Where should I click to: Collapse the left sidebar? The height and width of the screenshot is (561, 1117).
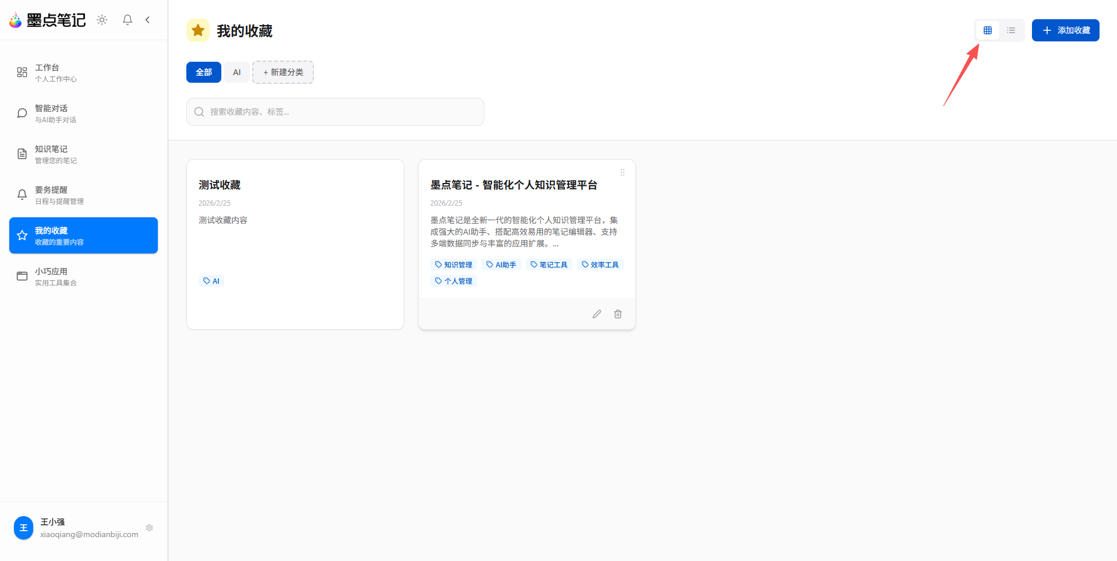pos(147,19)
